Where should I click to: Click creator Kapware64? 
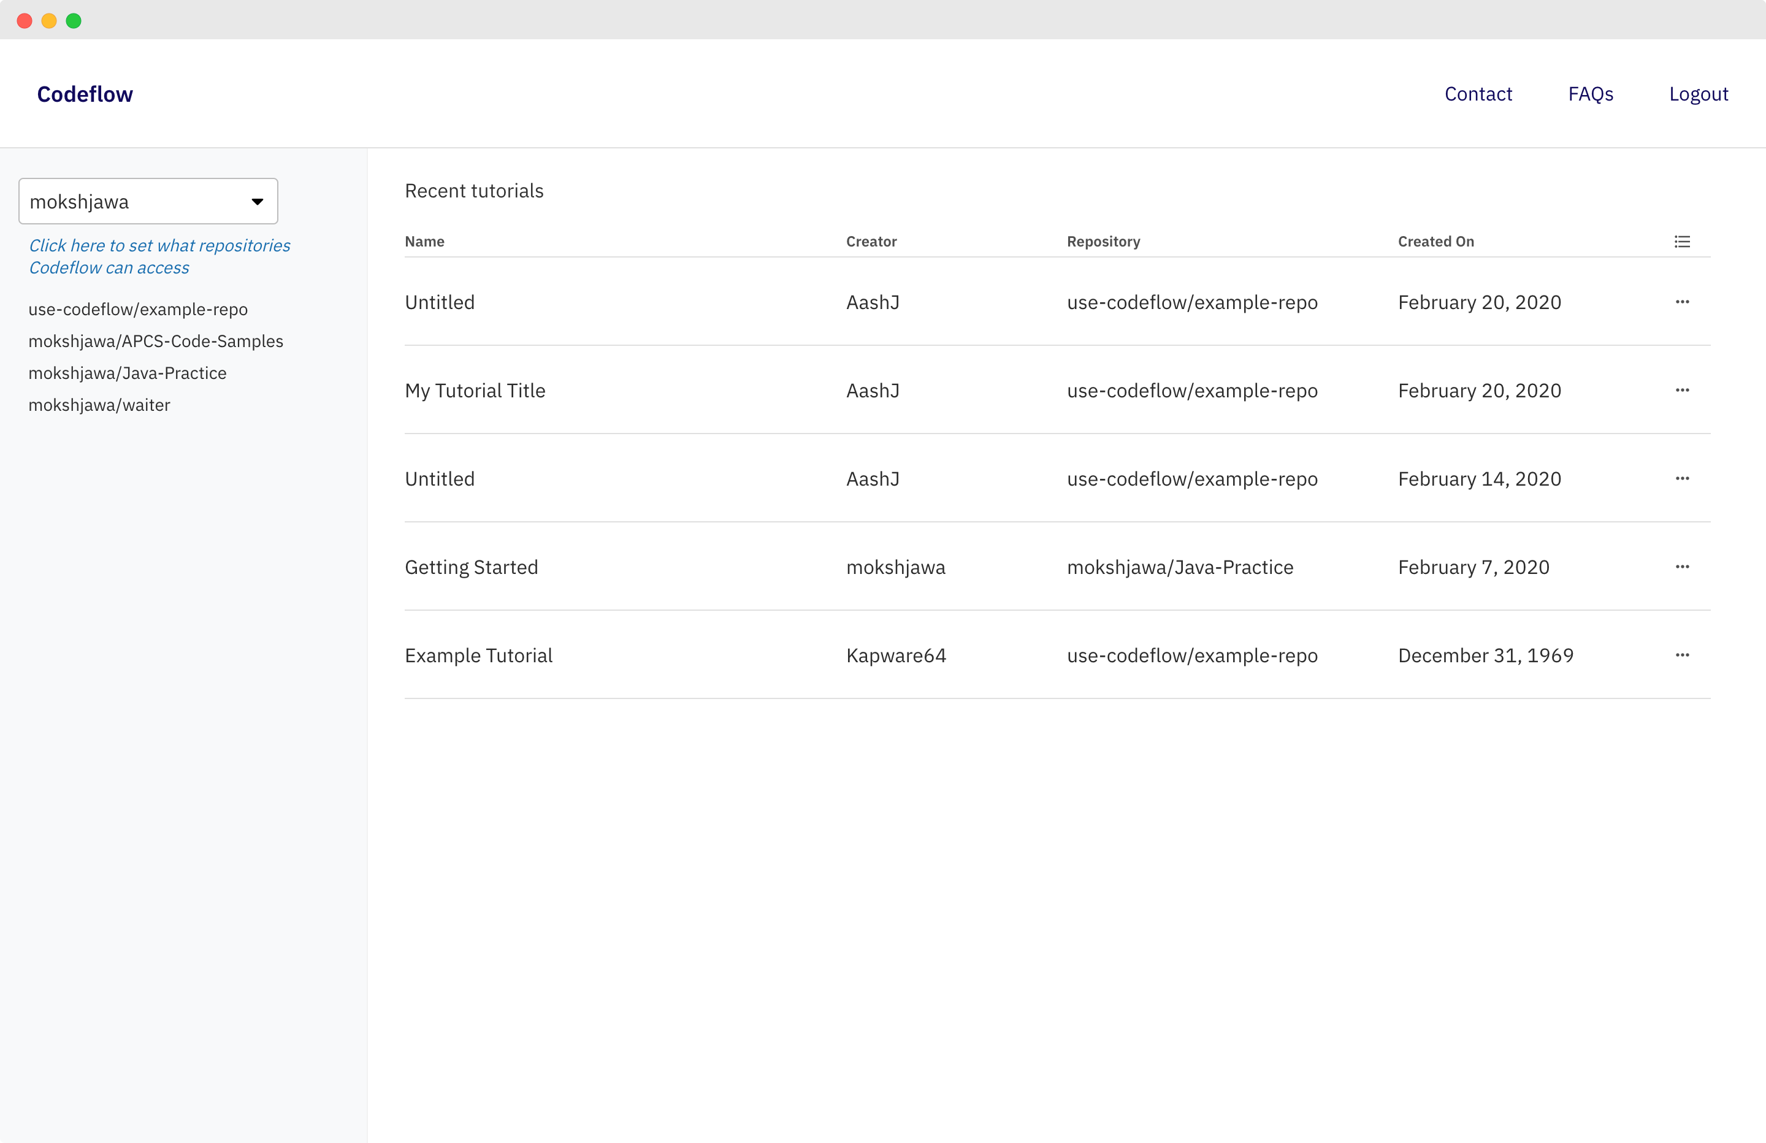click(896, 656)
